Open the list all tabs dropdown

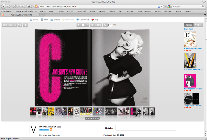[x=205, y=15]
